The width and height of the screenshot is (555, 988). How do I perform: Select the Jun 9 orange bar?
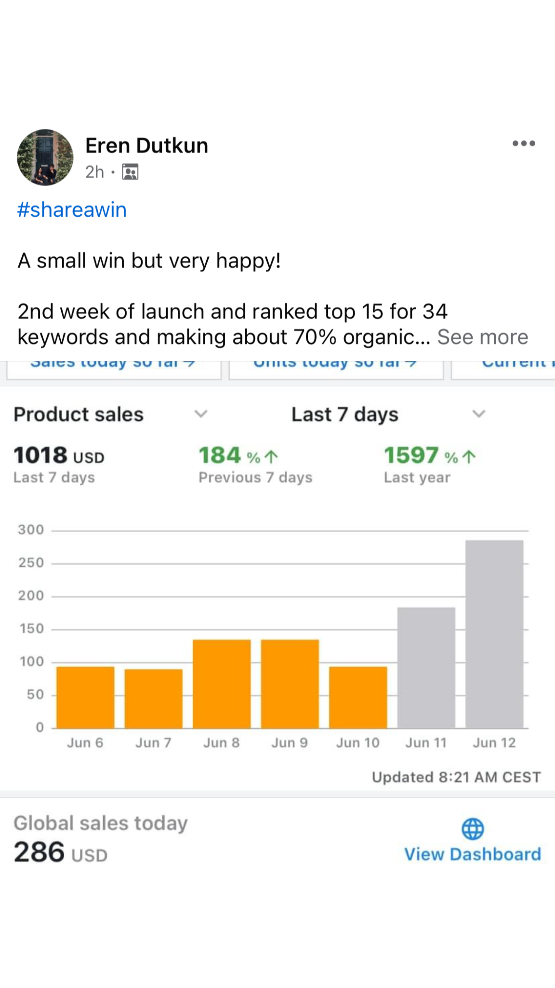[290, 684]
